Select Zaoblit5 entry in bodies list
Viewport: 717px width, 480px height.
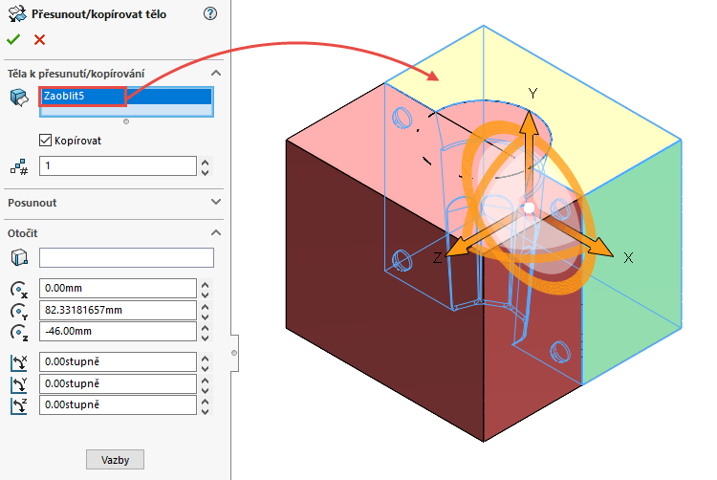pyautogui.click(x=126, y=97)
